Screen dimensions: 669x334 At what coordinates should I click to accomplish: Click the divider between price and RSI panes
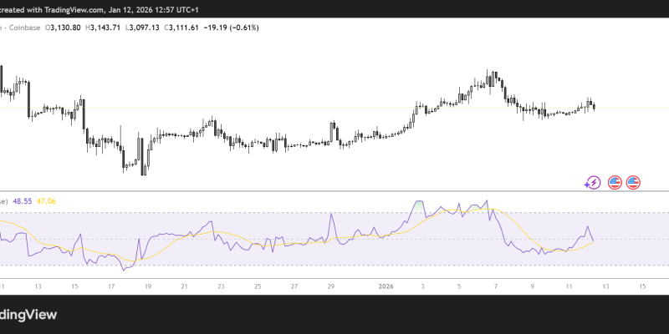point(334,191)
